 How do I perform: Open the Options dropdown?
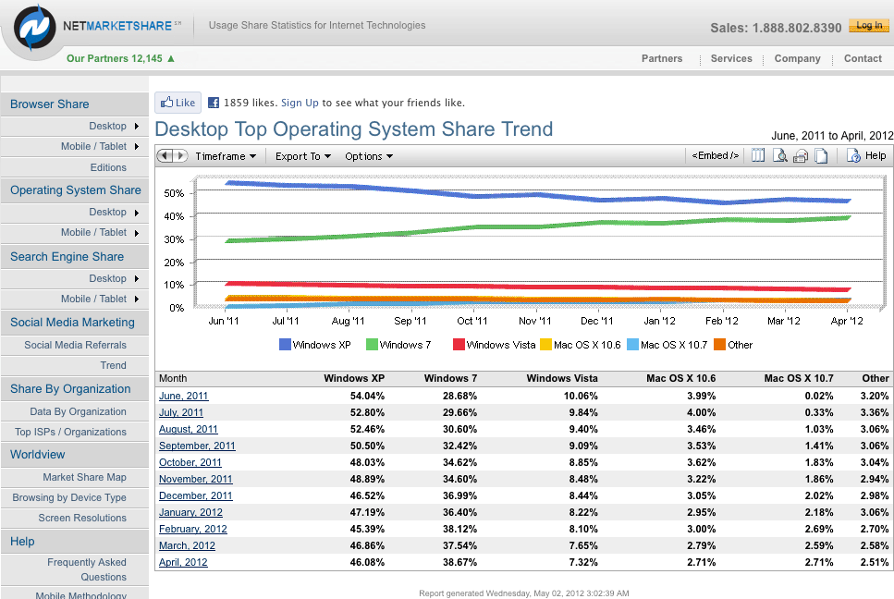click(369, 156)
